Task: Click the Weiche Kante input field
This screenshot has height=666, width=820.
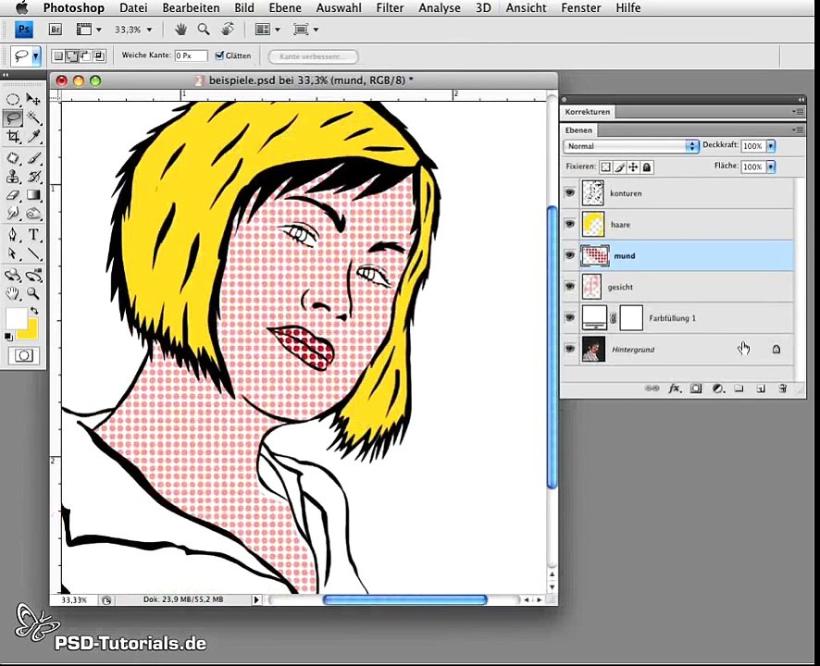Action: pyautogui.click(x=191, y=55)
